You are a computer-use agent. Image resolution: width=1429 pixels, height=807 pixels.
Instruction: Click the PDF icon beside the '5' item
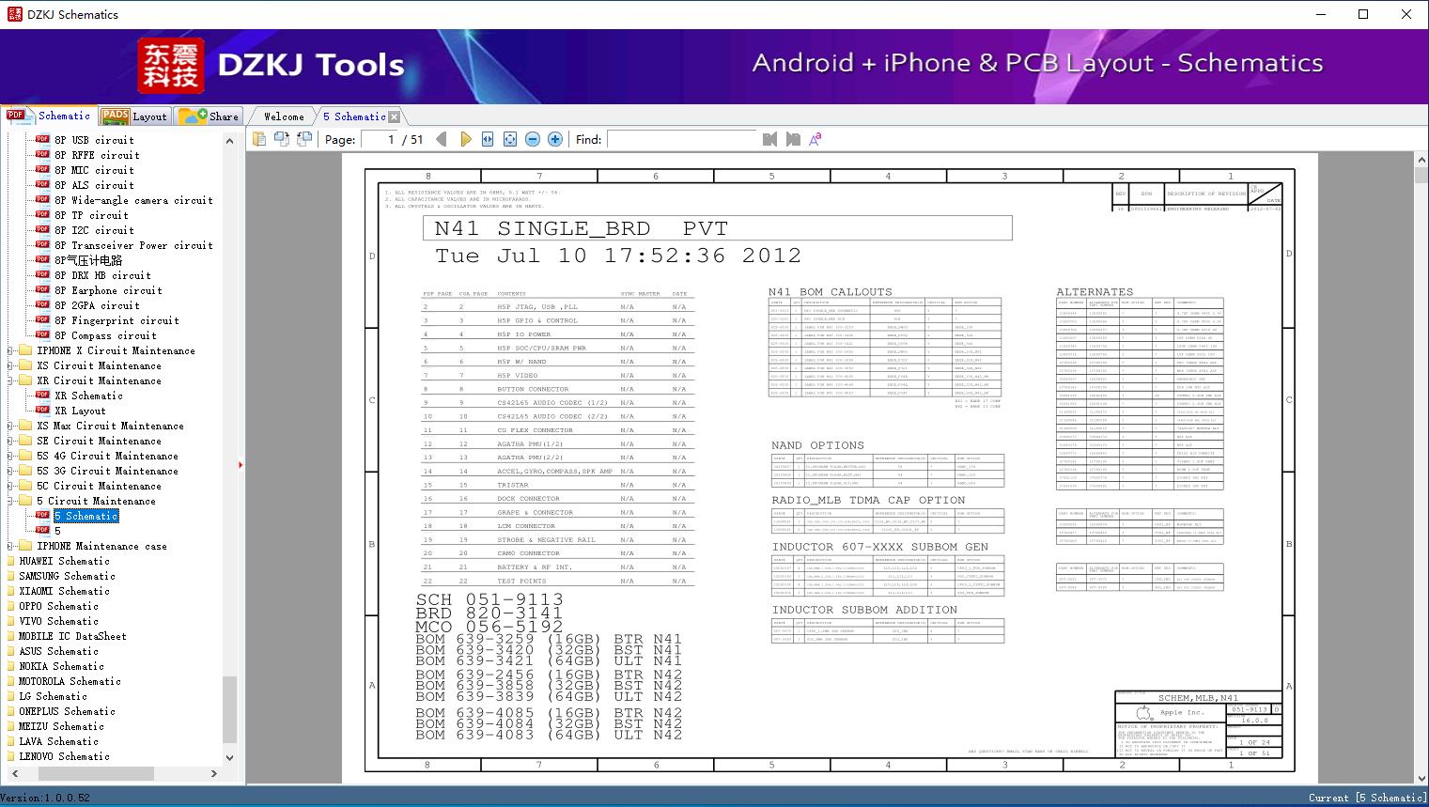[42, 531]
